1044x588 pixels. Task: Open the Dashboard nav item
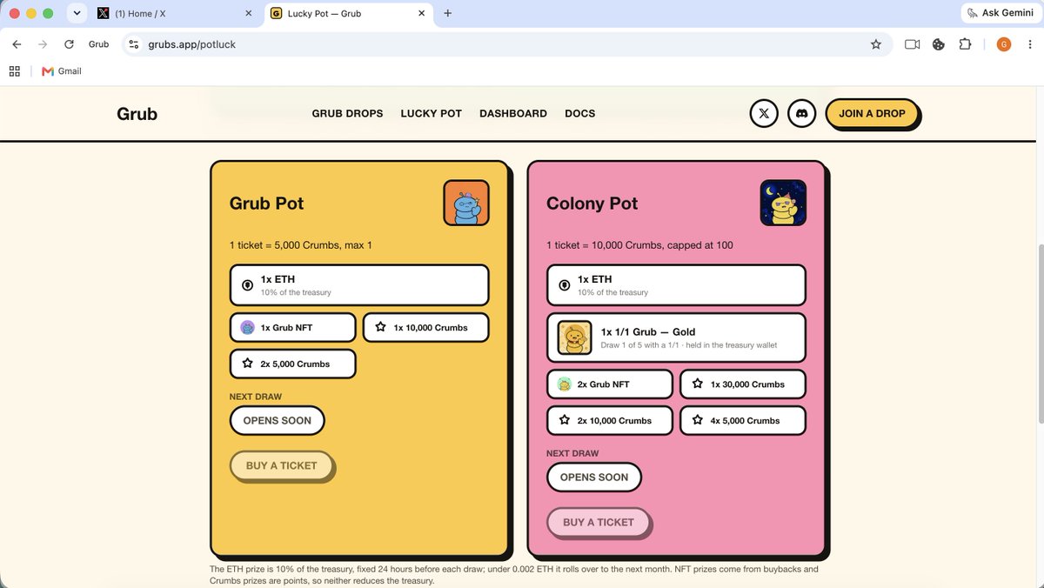[513, 113]
